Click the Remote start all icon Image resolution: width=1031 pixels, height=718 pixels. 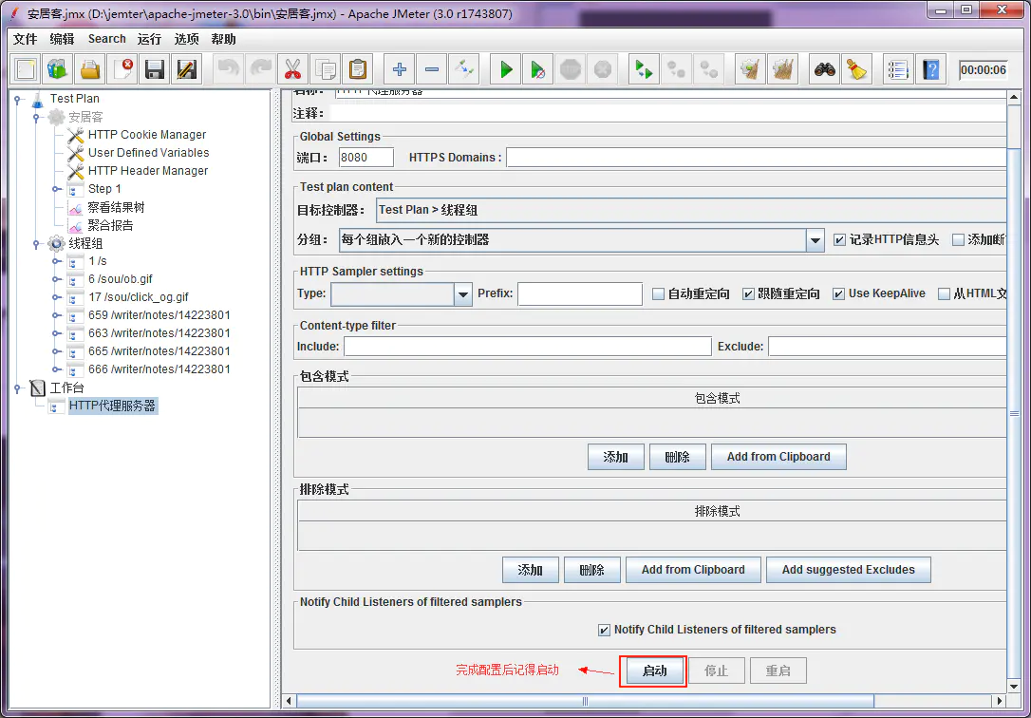coord(644,69)
